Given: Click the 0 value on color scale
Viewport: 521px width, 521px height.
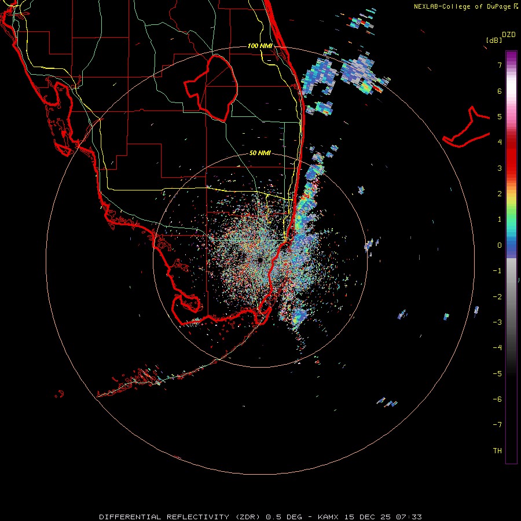Looking at the screenshot, I should [x=500, y=245].
